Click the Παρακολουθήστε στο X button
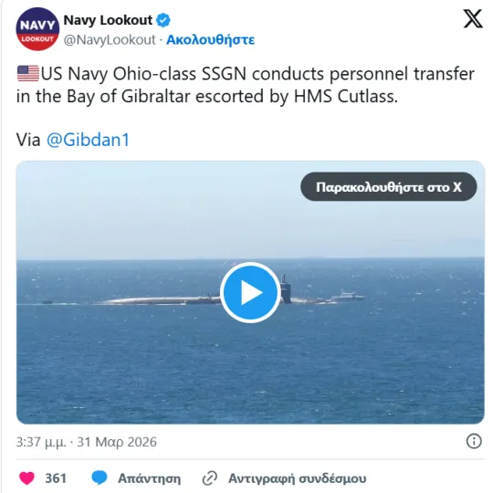The width and height of the screenshot is (493, 493). [x=389, y=187]
